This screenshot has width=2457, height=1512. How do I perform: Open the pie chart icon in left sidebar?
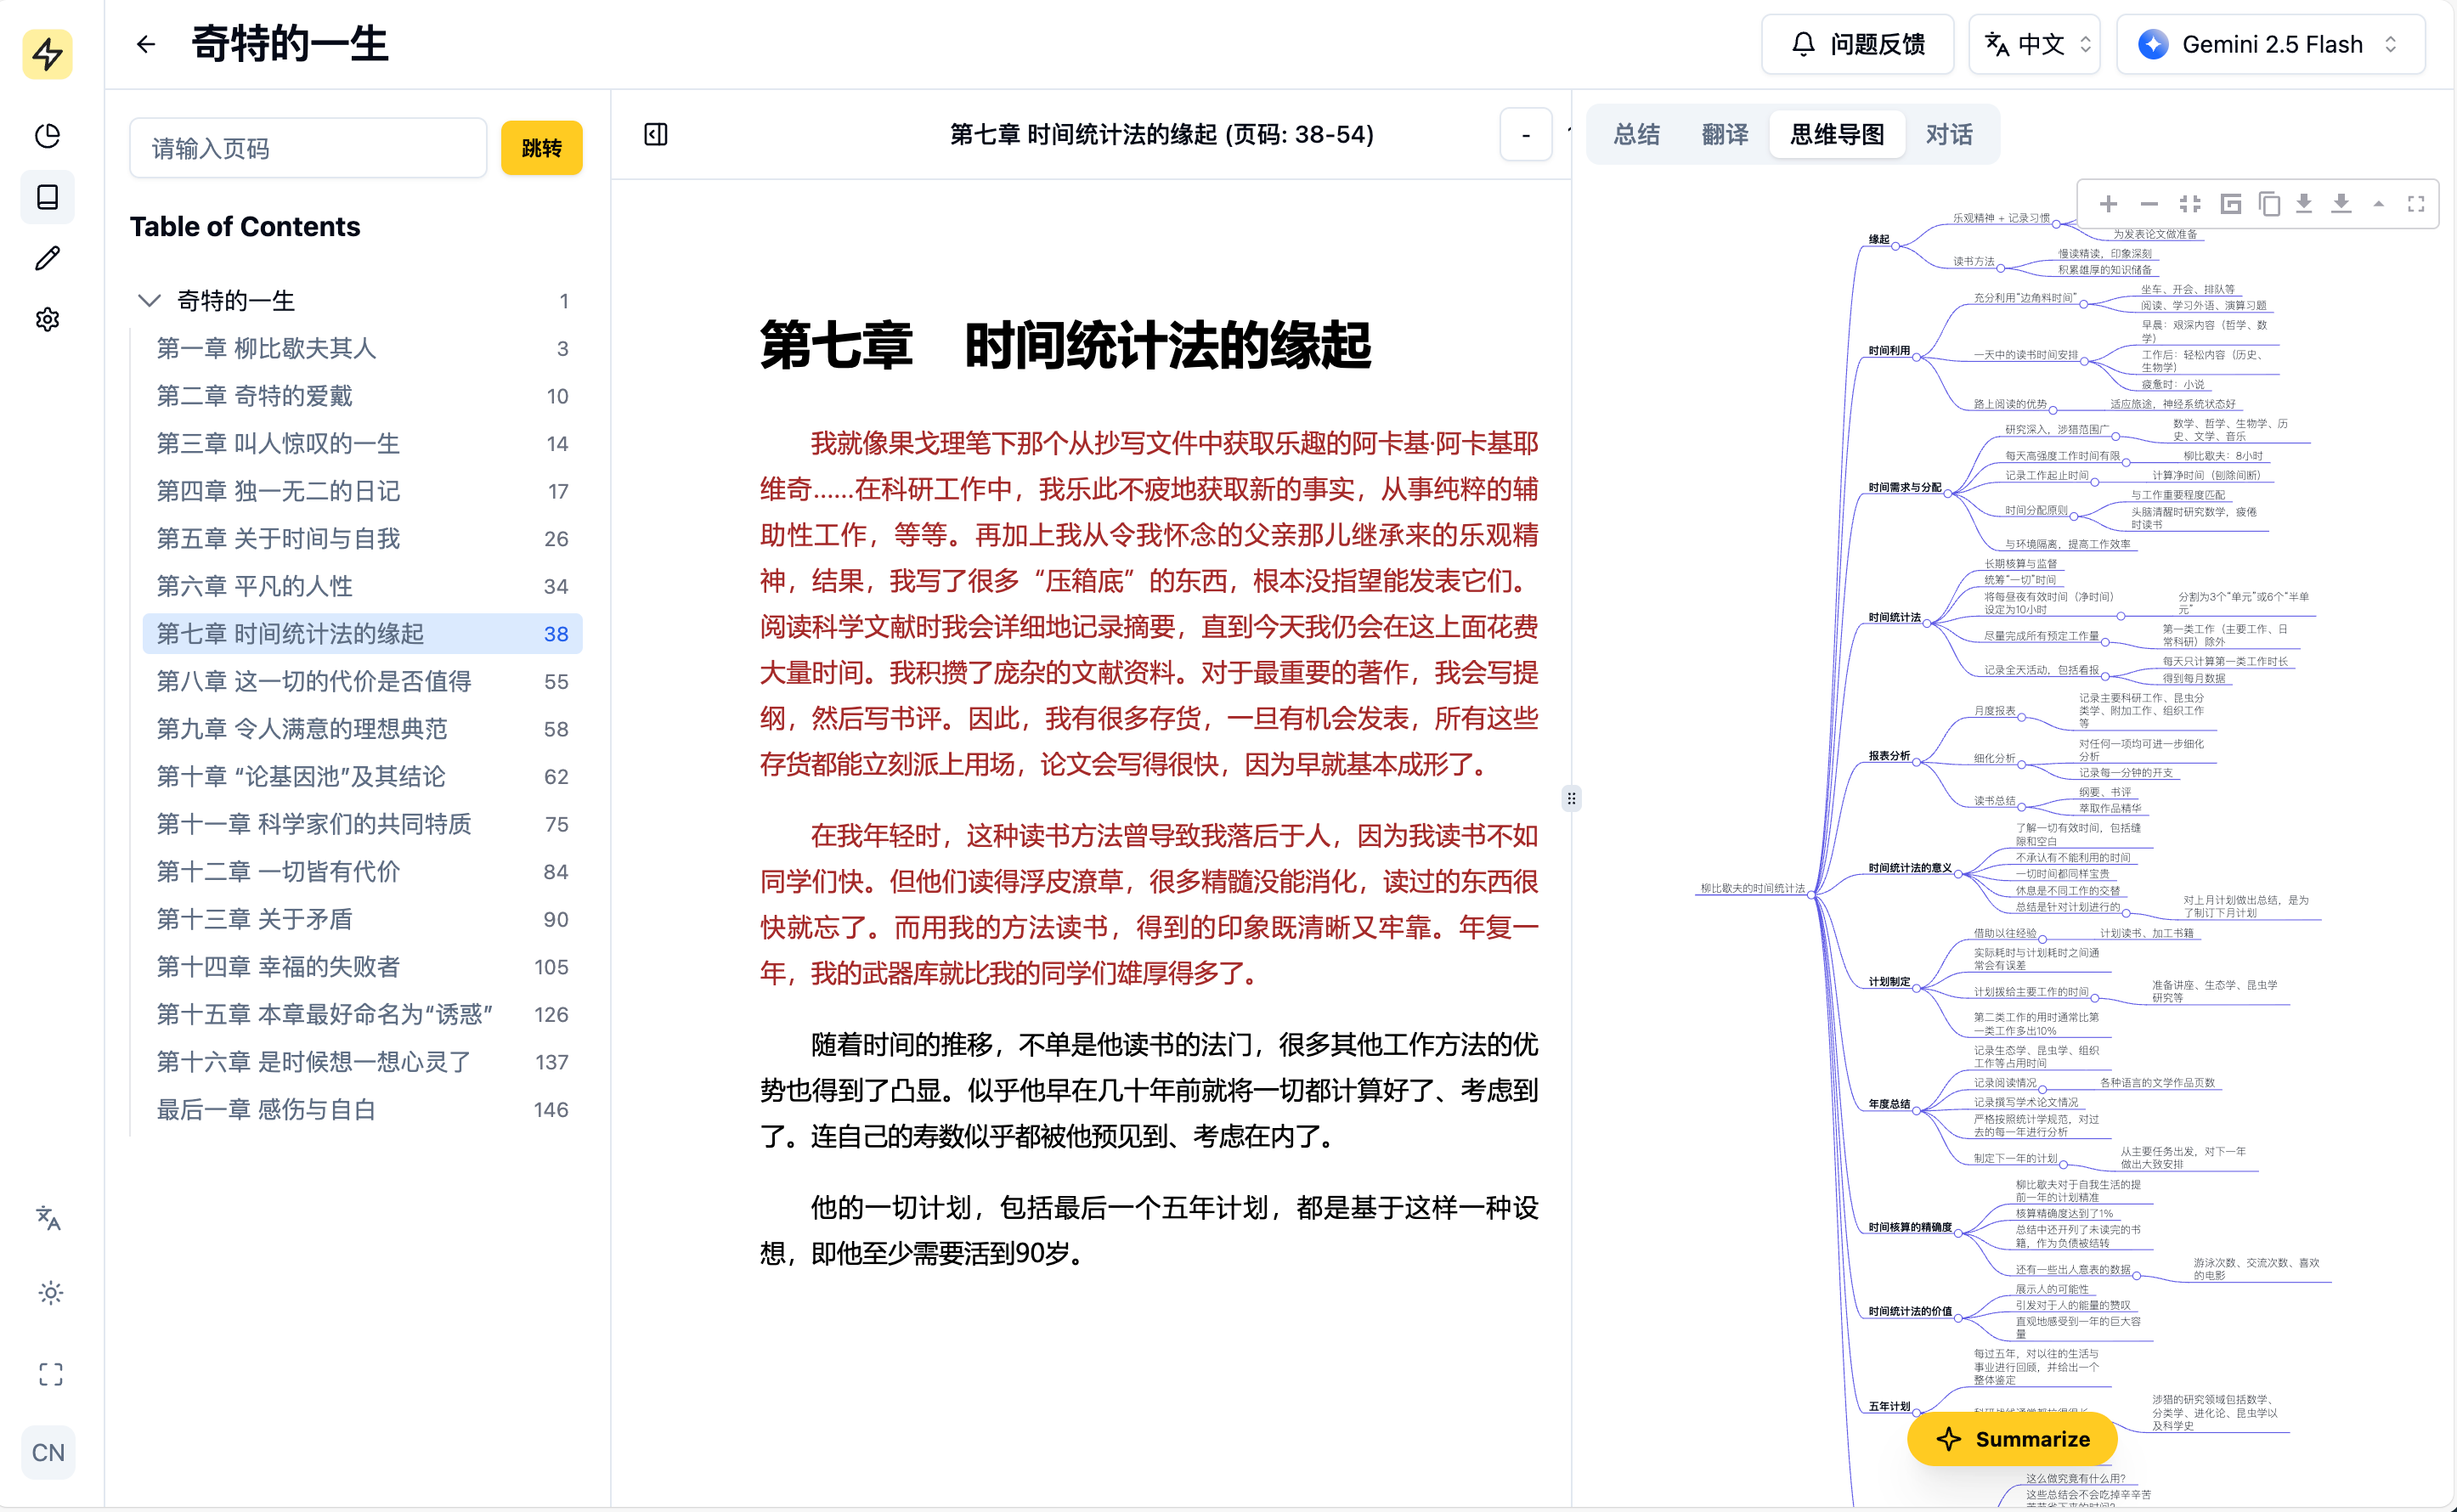pos(47,135)
